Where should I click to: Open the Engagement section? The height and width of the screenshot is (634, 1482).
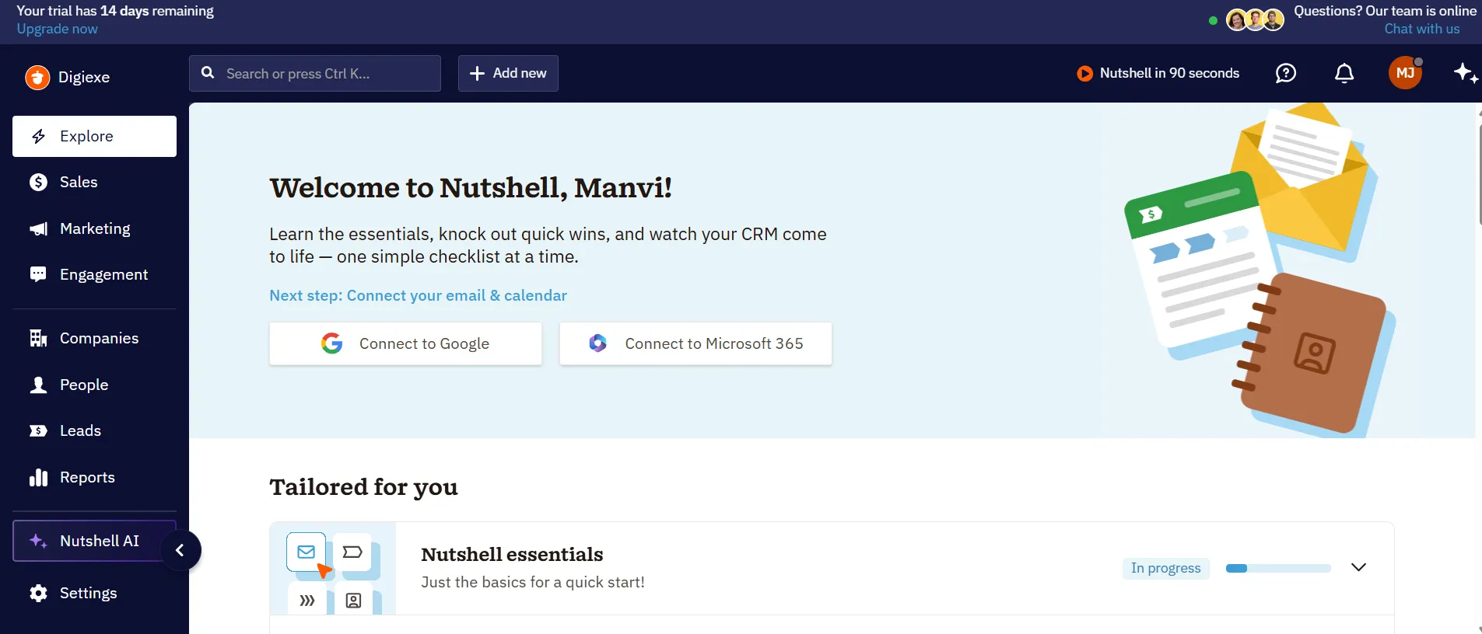[94, 274]
